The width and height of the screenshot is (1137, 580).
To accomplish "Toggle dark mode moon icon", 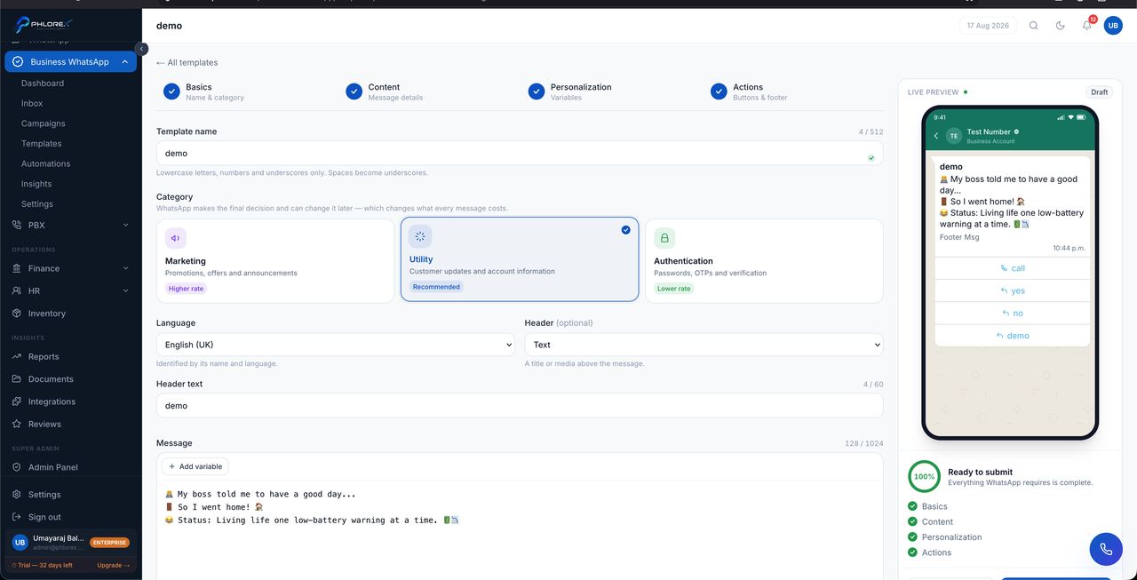I will click(x=1061, y=26).
